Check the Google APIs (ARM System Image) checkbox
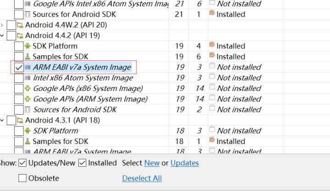Image resolution: width=330 pixels, height=191 pixels. (x=19, y=99)
